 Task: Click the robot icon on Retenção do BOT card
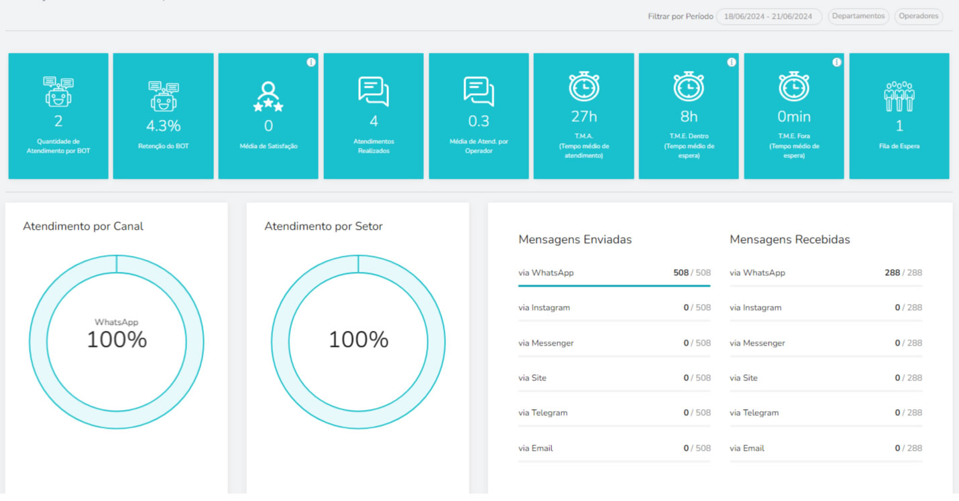point(164,96)
